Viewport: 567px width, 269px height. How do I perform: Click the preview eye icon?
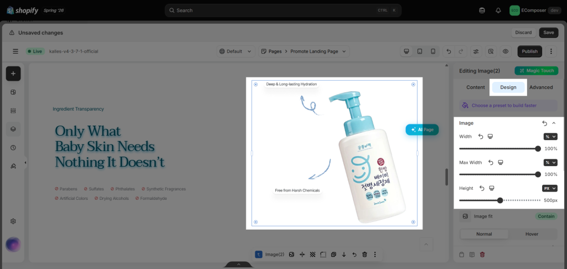(x=506, y=51)
